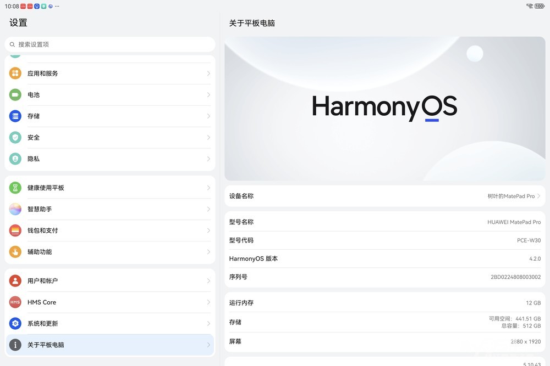
Task: Tap the System and Updates gear icon
Action: point(15,323)
